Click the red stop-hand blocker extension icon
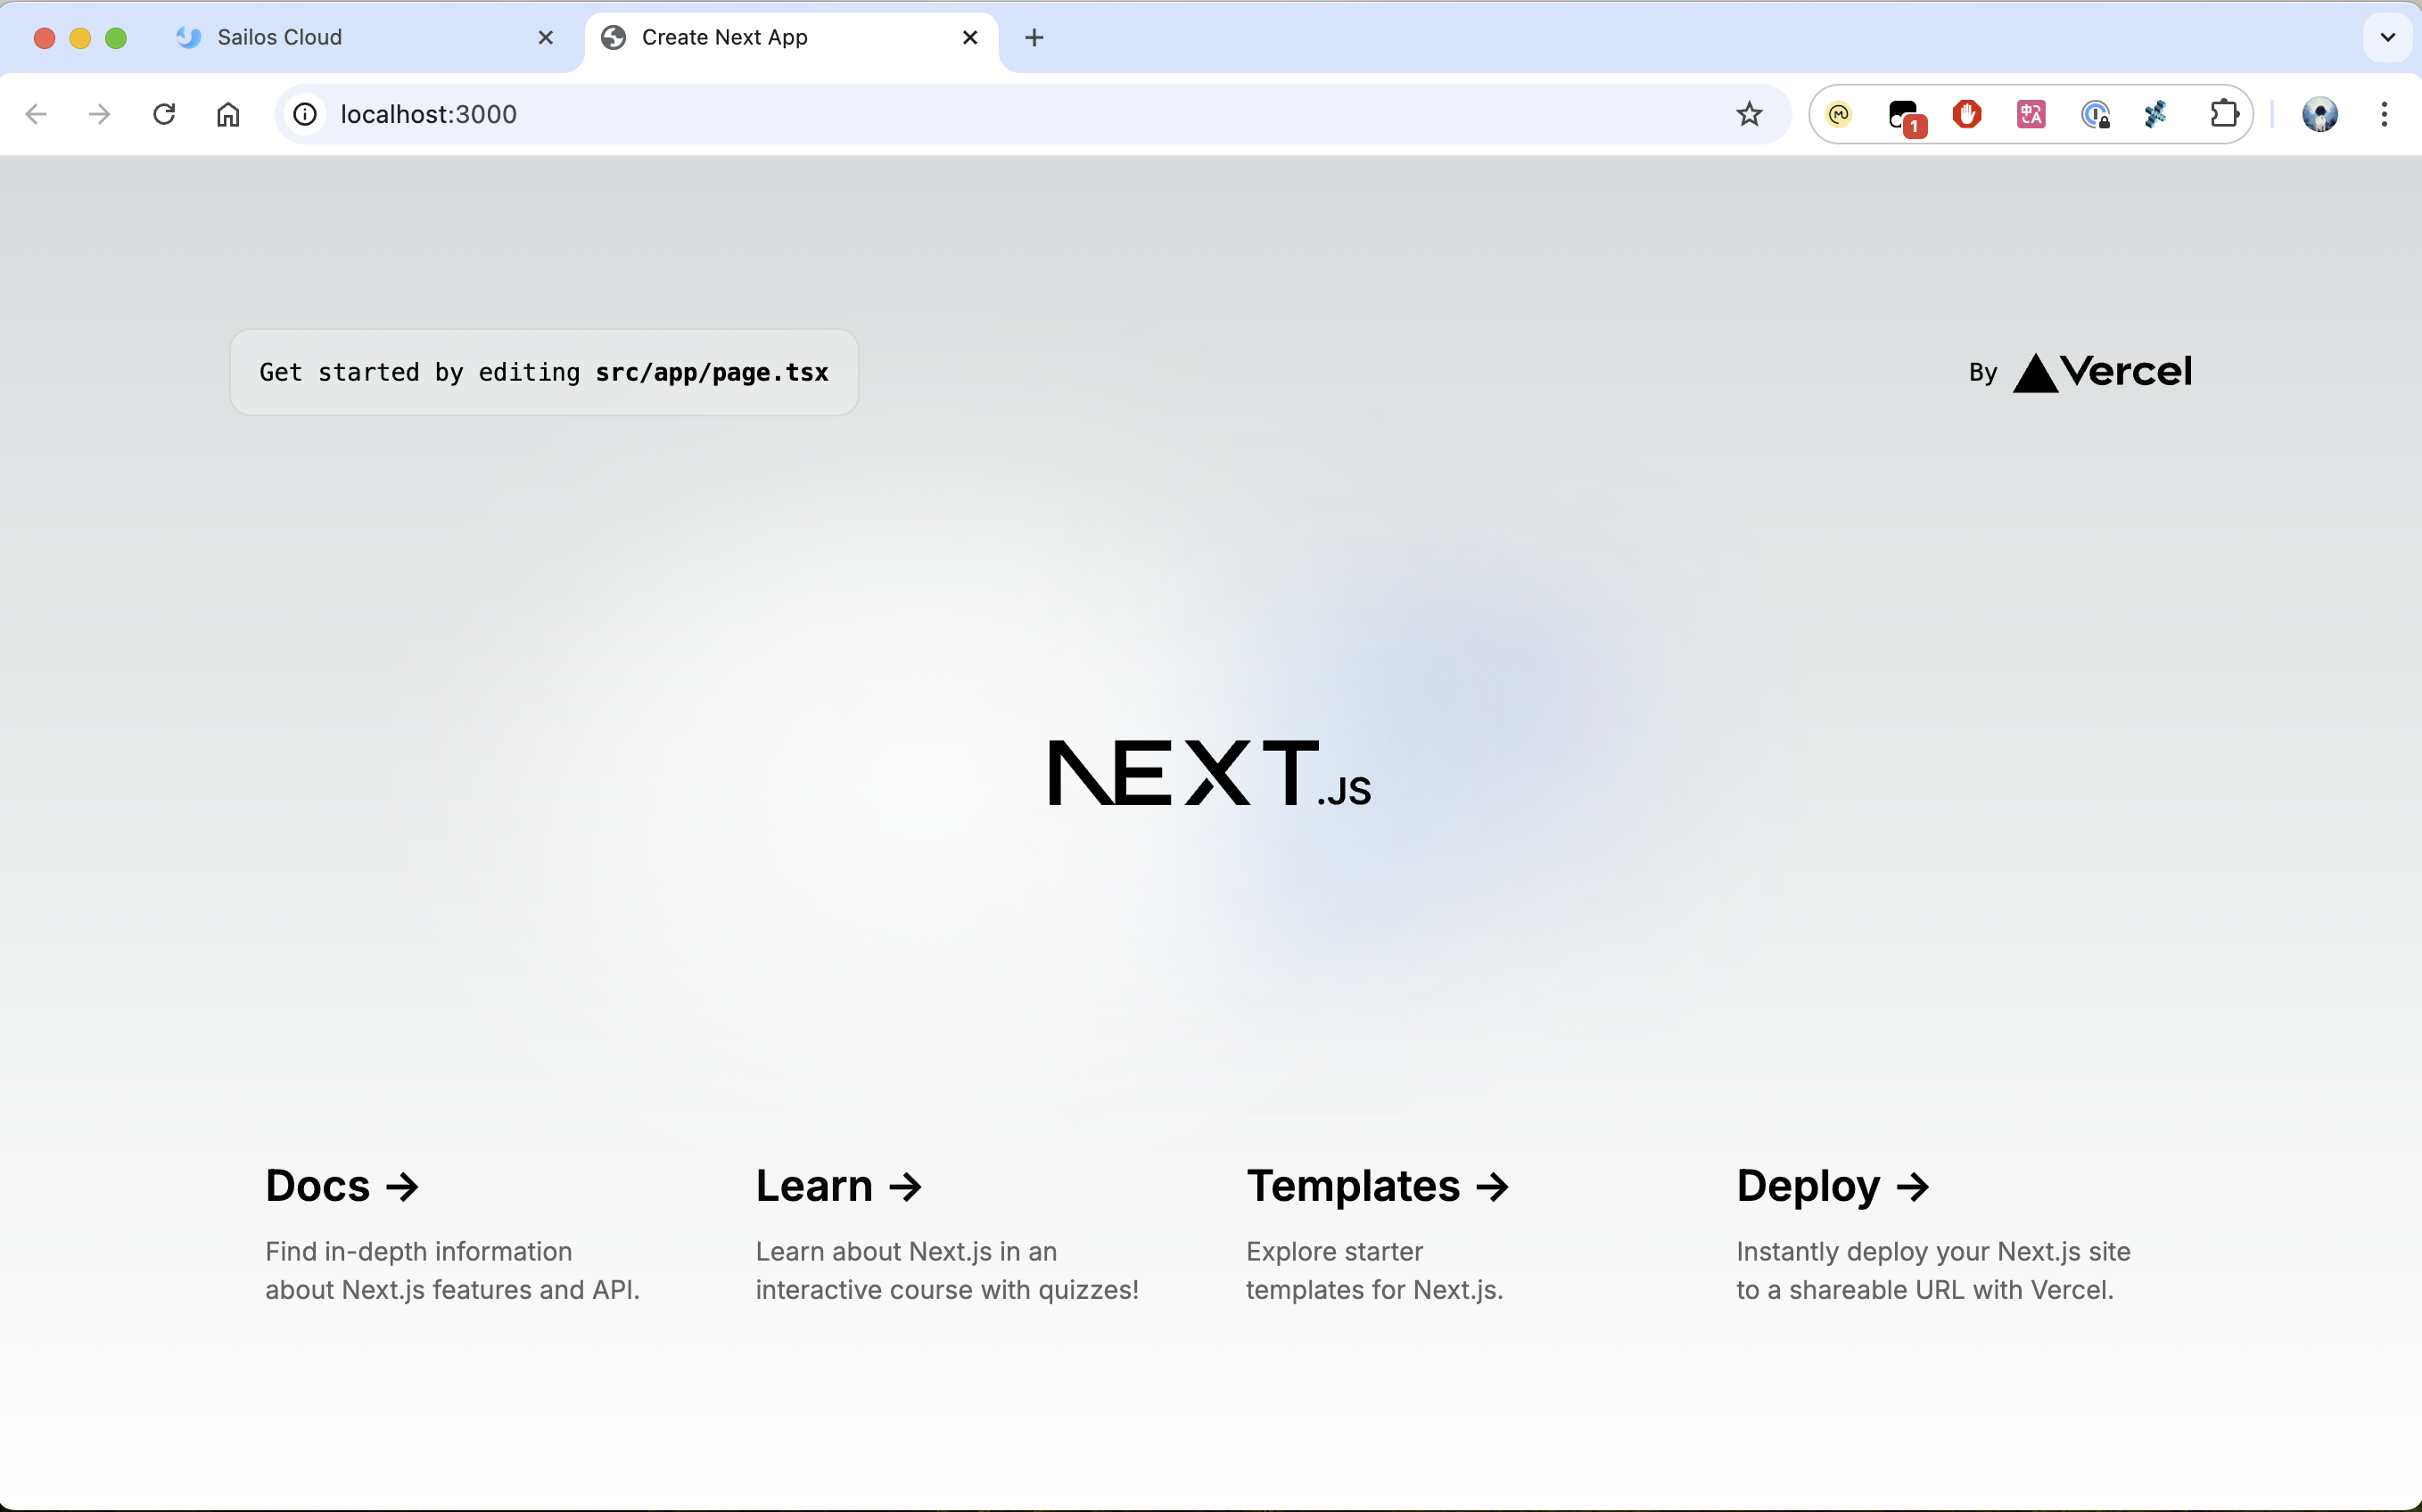Image resolution: width=2422 pixels, height=1512 pixels. point(1966,114)
